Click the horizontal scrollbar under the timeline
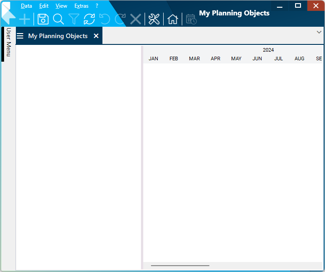This screenshot has height=272, width=325. tap(180, 266)
